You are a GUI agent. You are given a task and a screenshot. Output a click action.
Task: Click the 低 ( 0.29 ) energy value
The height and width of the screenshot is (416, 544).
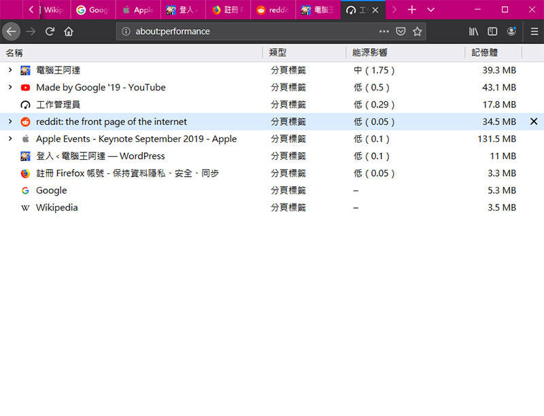[374, 105]
